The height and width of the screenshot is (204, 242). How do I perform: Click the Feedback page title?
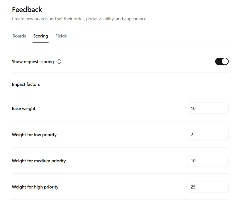click(x=27, y=10)
